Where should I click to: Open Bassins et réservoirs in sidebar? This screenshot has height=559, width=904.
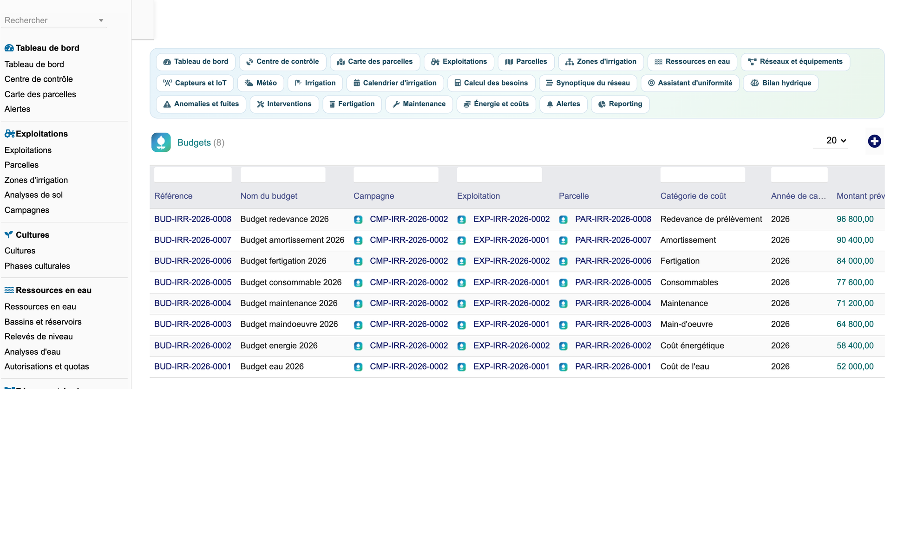point(43,322)
